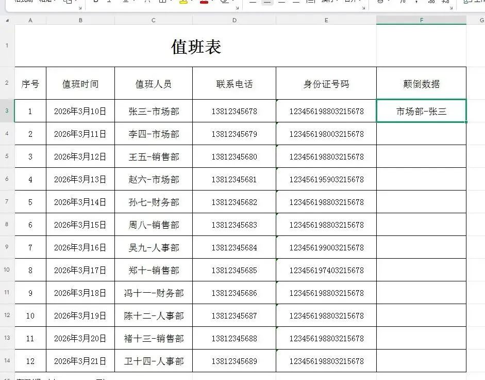Click cell 王五-销售部
Image resolution: width=485 pixels, height=380 pixels.
point(154,156)
